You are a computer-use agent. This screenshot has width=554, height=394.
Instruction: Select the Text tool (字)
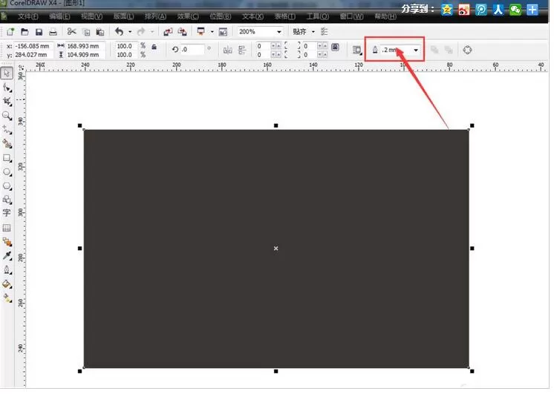[7, 213]
